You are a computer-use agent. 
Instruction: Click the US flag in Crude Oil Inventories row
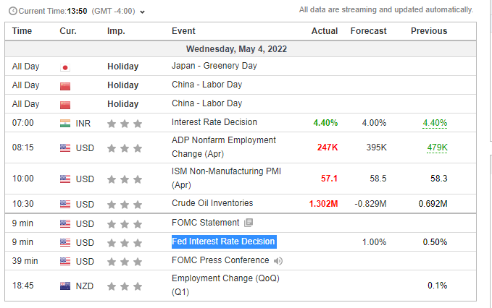(x=65, y=204)
